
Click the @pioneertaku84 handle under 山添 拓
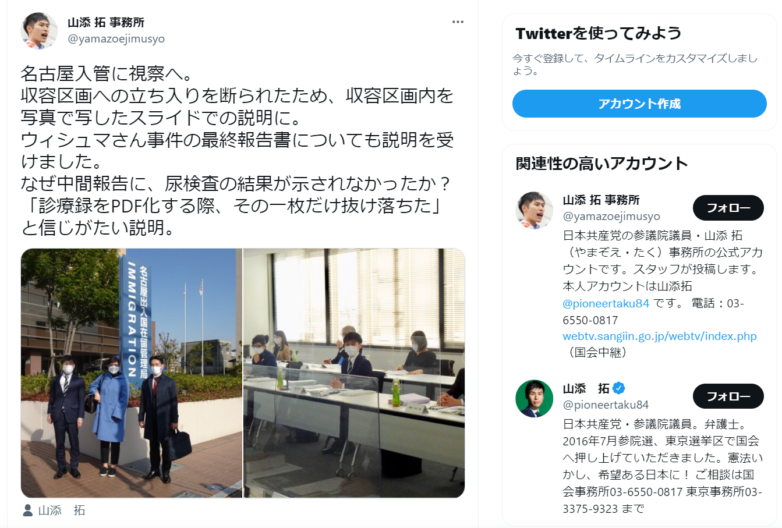606,405
